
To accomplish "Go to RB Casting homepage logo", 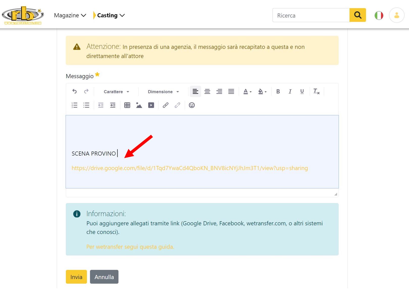I will point(23,15).
